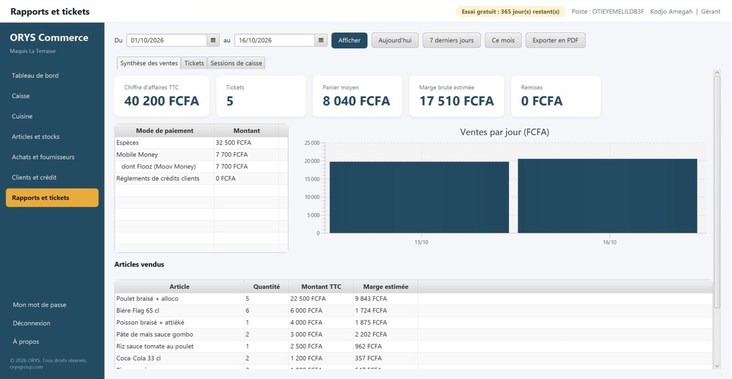Select the Bière Flag 65 cl row
The height and width of the screenshot is (379, 732).
[414, 310]
